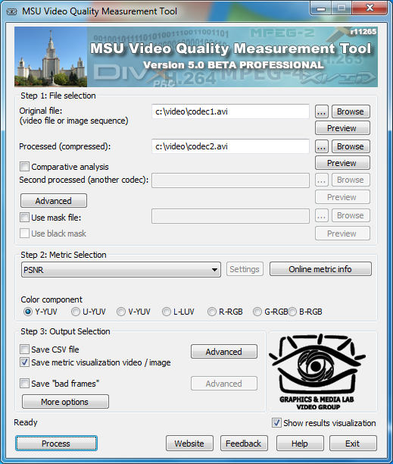
Task: Click the Advanced button under File selection
Action: point(54,201)
